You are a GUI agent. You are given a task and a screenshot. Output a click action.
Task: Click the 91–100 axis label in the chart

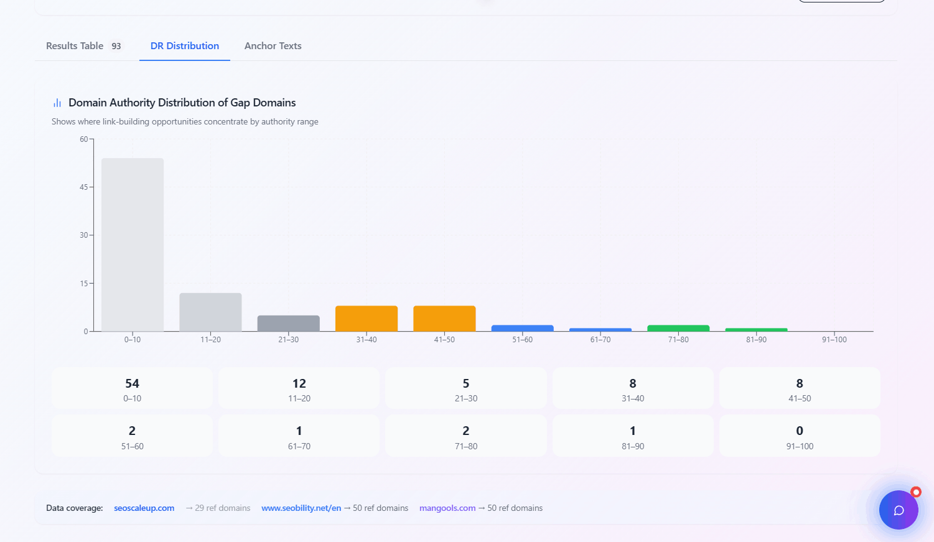834,339
